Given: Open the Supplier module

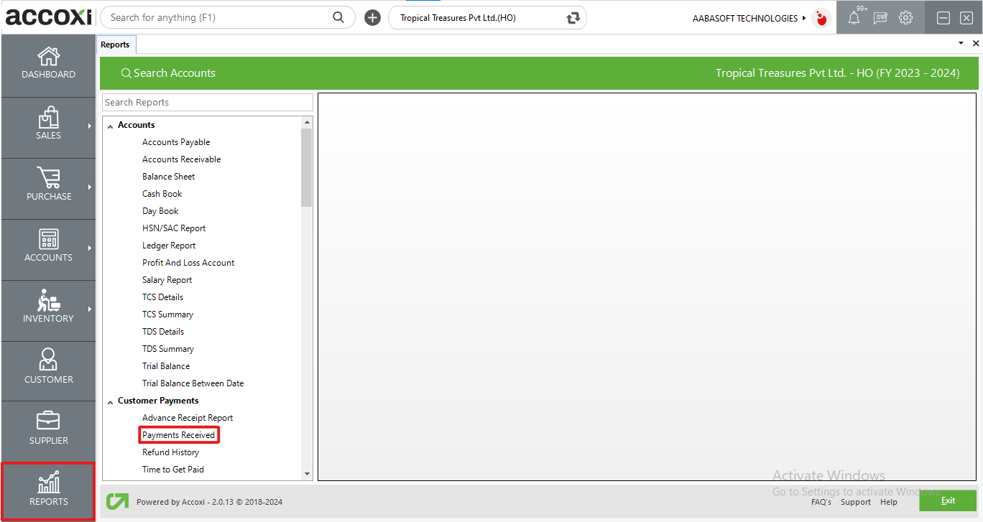Looking at the screenshot, I should (48, 429).
